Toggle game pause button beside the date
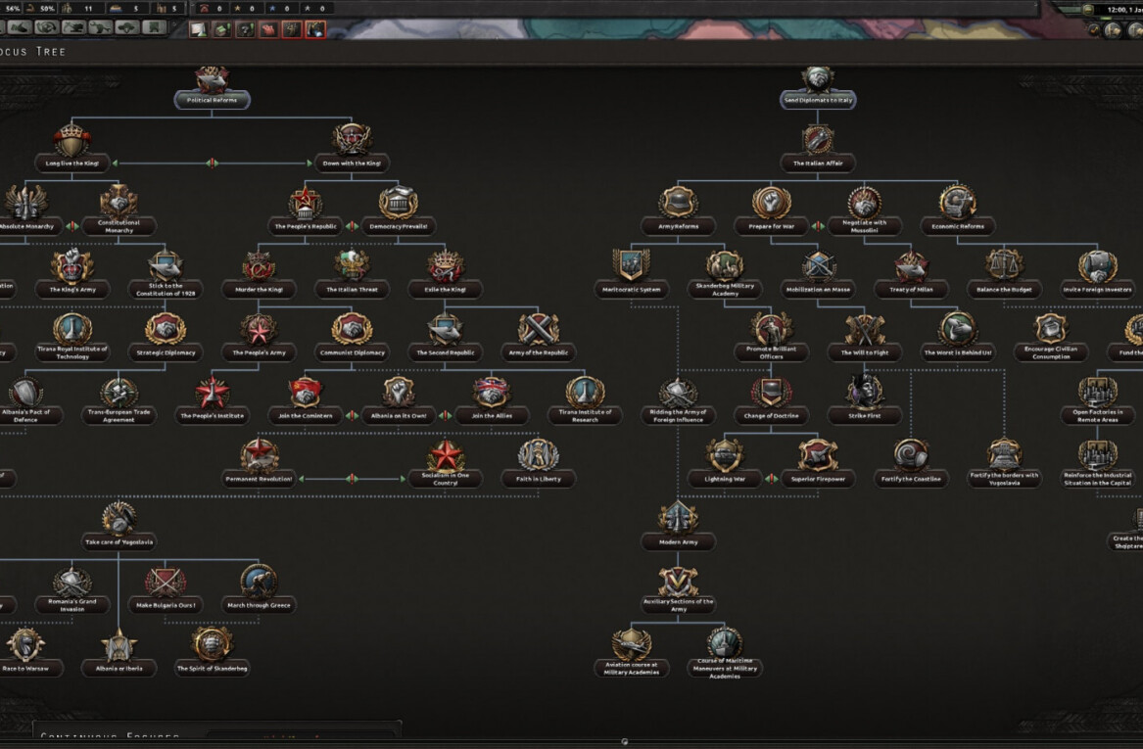Image resolution: width=1143 pixels, height=749 pixels. pos(1088,9)
